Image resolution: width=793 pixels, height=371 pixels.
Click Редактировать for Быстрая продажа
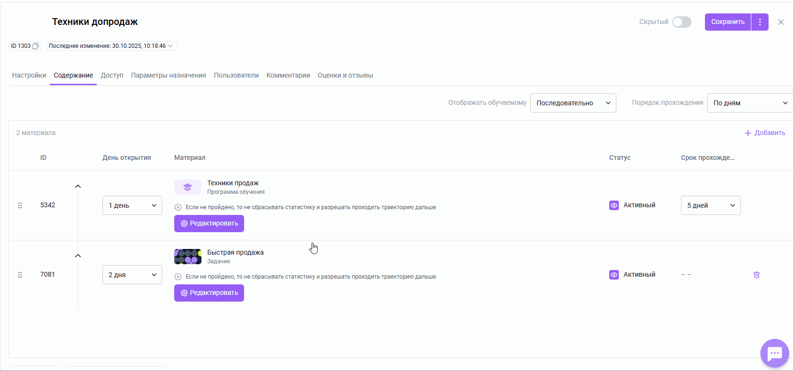(209, 293)
